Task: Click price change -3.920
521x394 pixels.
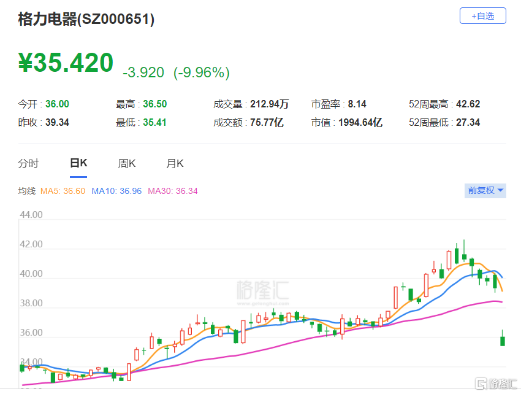Action: click(143, 72)
